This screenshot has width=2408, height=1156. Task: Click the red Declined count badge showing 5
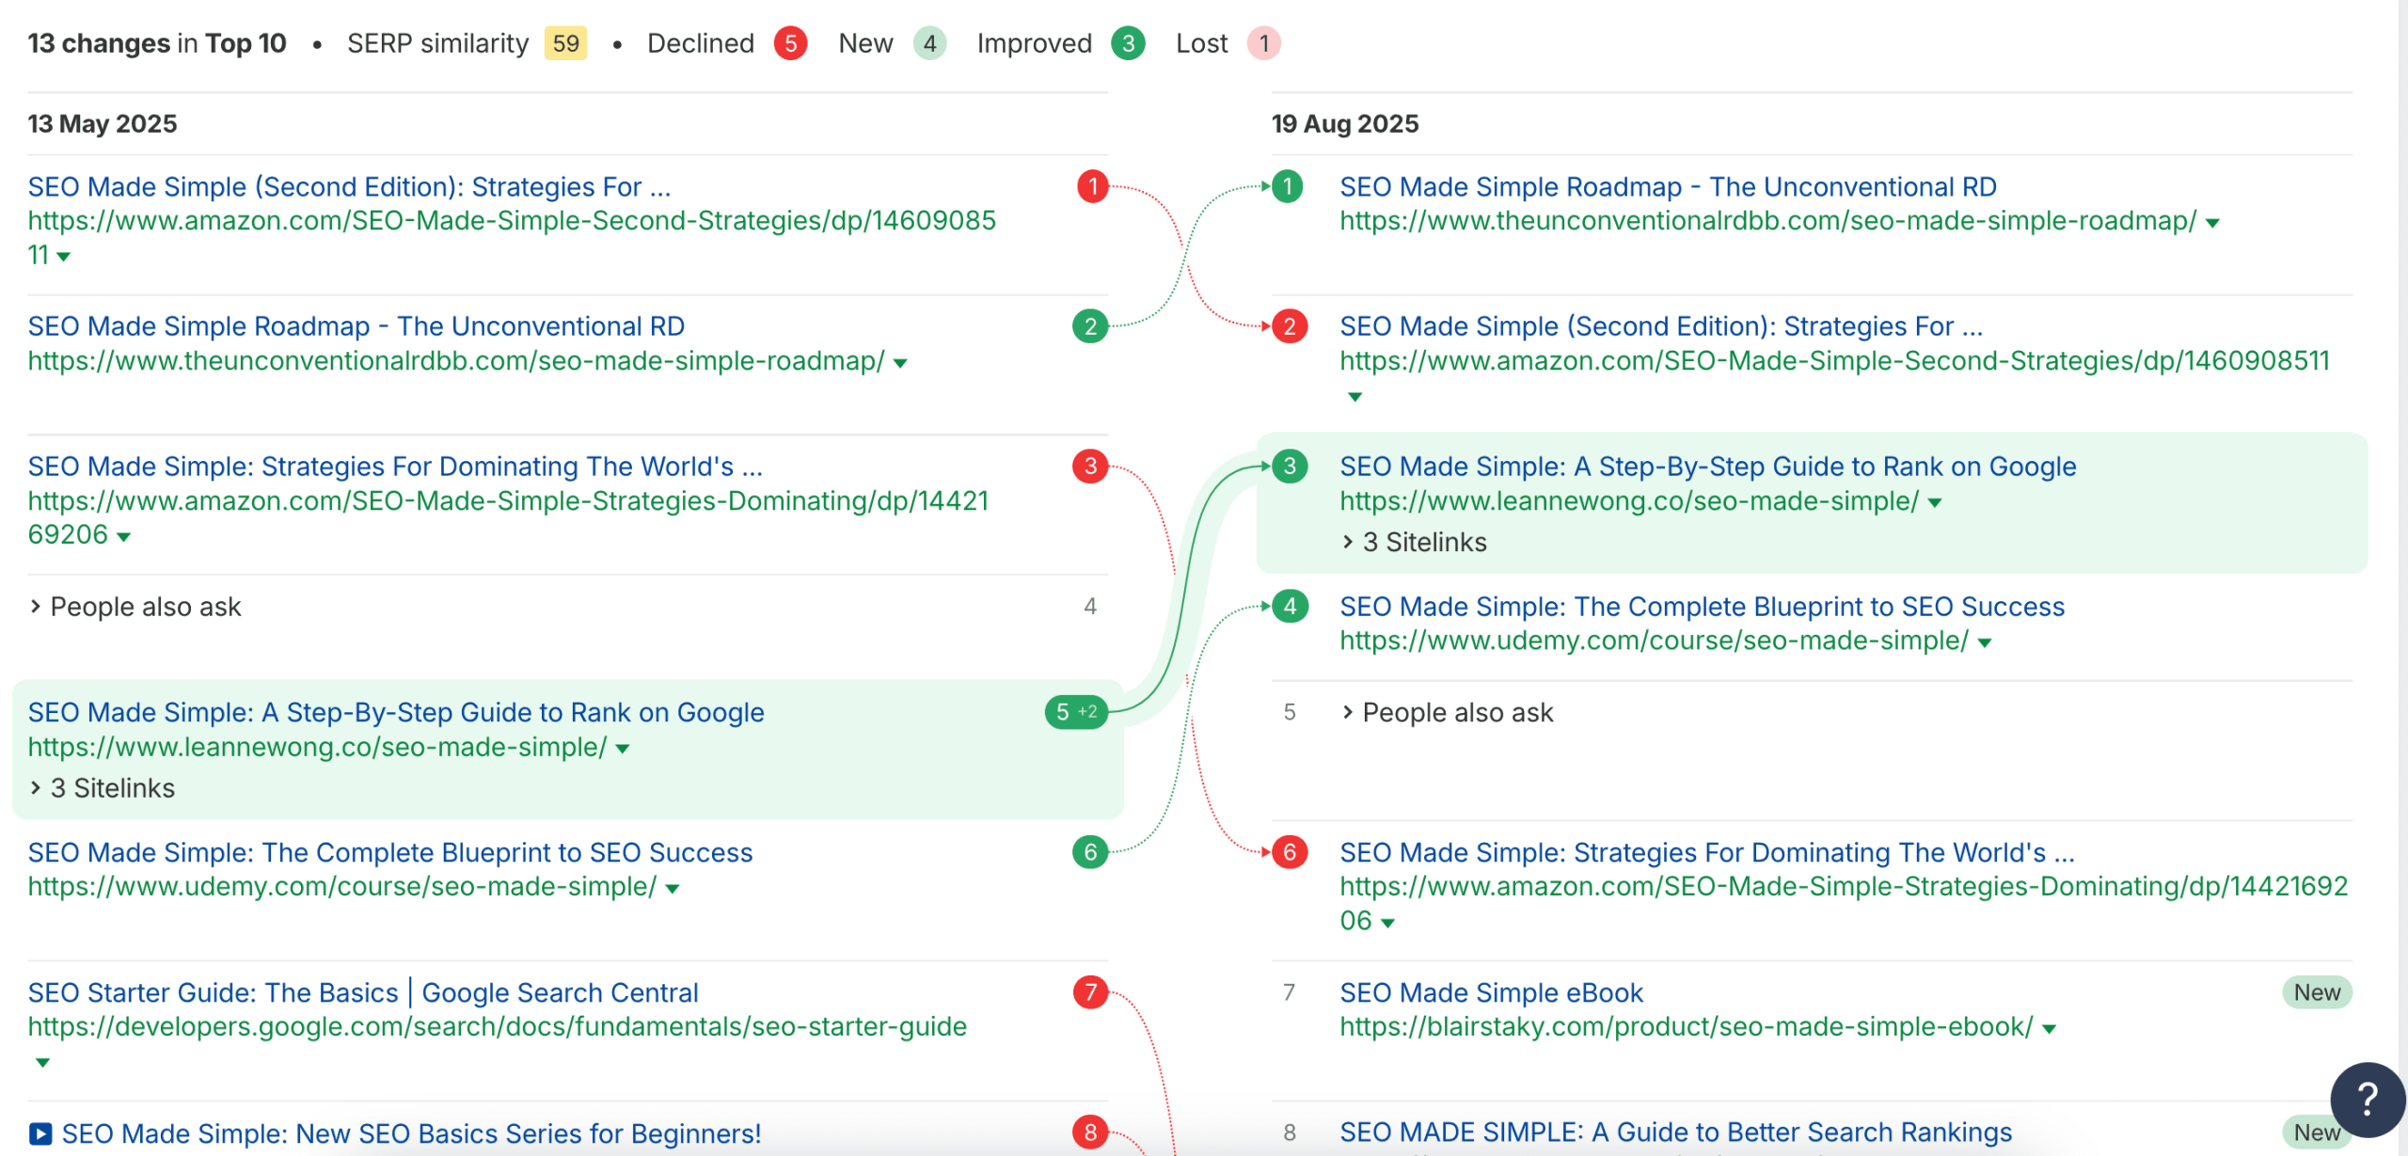[x=790, y=43]
